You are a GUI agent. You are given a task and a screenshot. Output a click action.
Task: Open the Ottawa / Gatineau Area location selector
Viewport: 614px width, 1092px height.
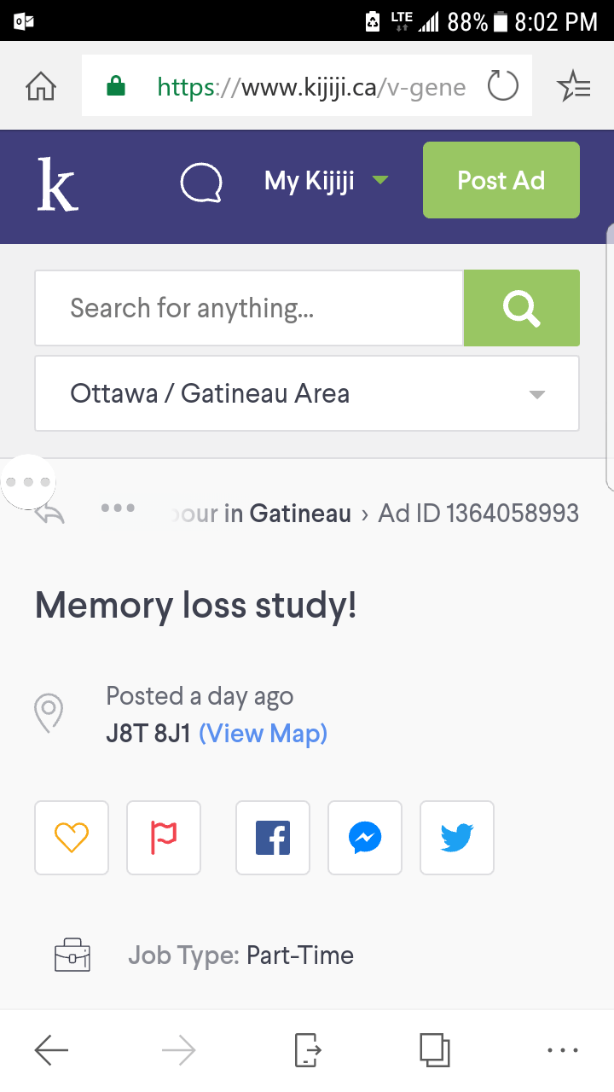tap(307, 393)
